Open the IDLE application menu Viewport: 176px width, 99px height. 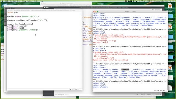click(6, 1)
